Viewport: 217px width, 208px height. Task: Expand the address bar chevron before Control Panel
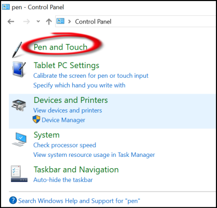click(69, 22)
